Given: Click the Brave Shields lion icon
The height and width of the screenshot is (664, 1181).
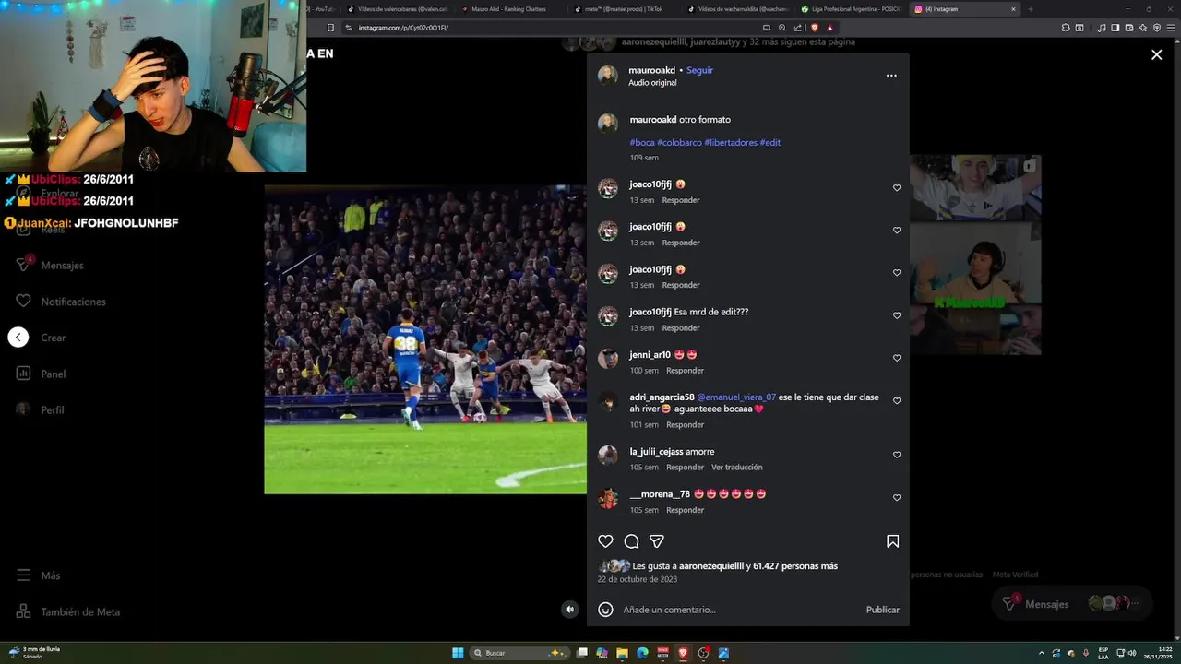Looking at the screenshot, I should point(814,28).
